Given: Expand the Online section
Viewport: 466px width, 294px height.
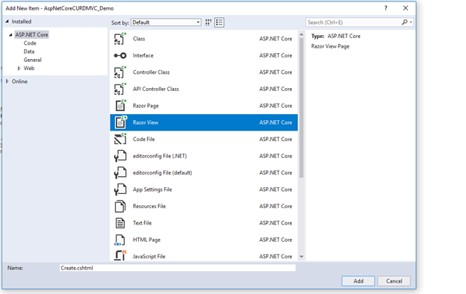Looking at the screenshot, I should [7, 81].
